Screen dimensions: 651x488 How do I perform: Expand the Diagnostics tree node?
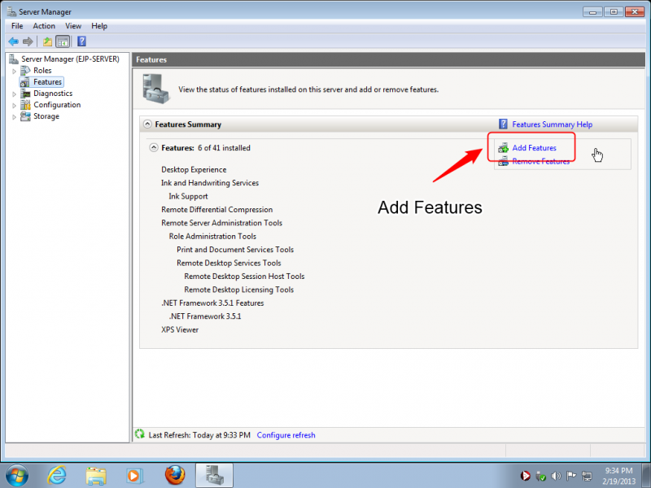tap(14, 94)
